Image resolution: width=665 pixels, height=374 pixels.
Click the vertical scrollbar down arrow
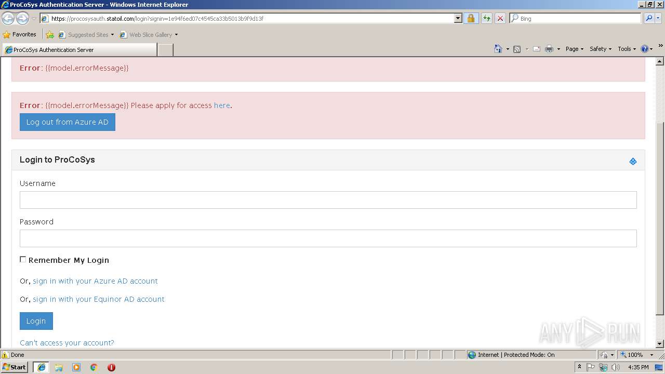tap(660, 343)
